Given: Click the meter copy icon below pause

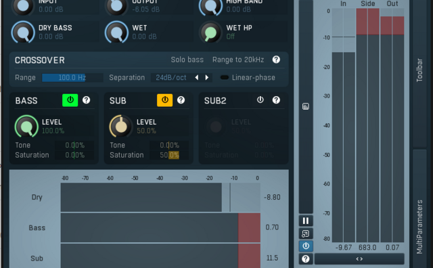Looking at the screenshot, I should 306,233.
